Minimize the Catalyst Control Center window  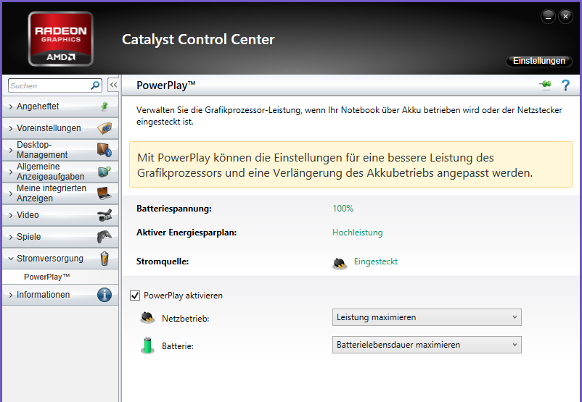[548, 17]
